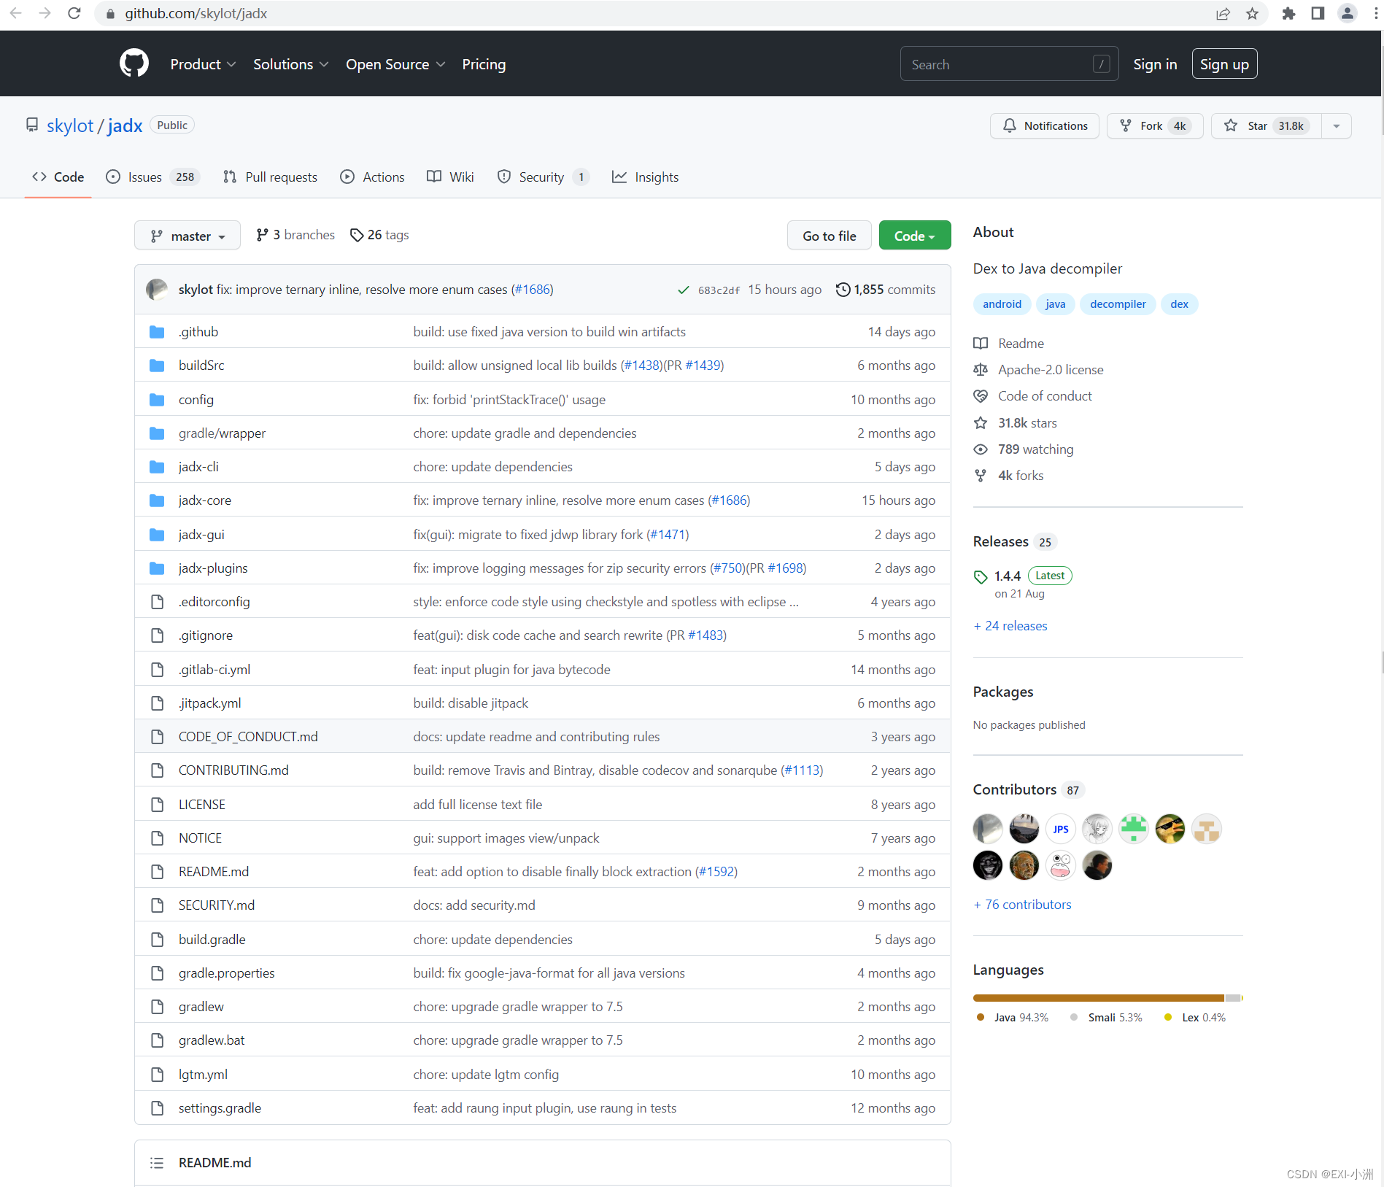Screen dimensions: 1384x1187
Task: Open 1,855 commits history
Action: pyautogui.click(x=886, y=290)
